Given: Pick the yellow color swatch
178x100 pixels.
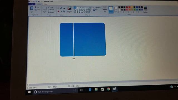Looking at the screenshot, I should pyautogui.click(x=132, y=7).
